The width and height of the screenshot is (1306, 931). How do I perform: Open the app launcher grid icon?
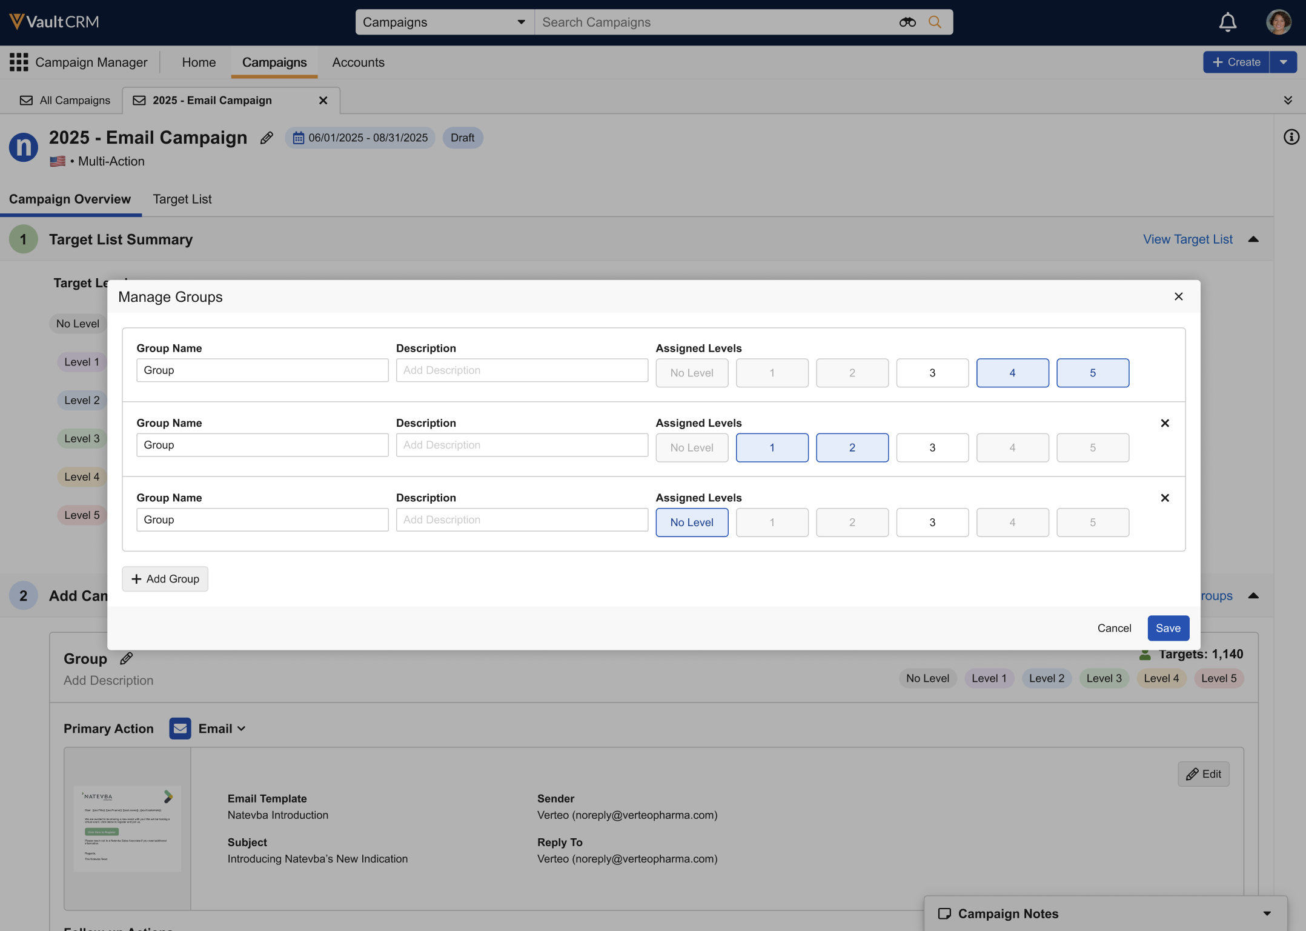(19, 62)
